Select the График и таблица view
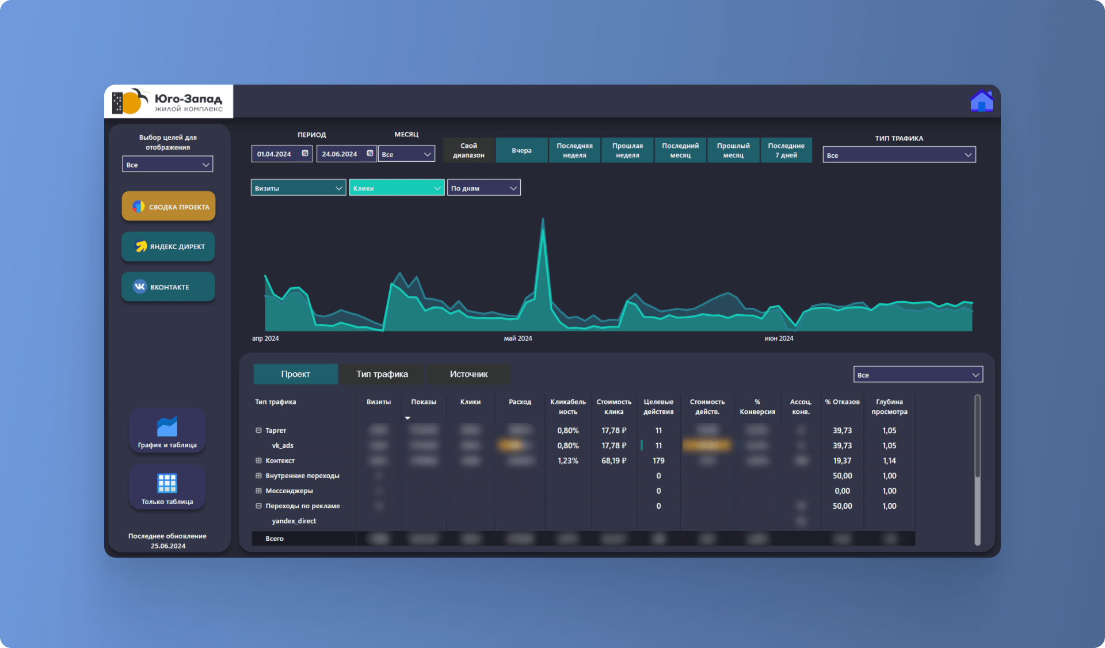Viewport: 1105px width, 648px height. (167, 431)
